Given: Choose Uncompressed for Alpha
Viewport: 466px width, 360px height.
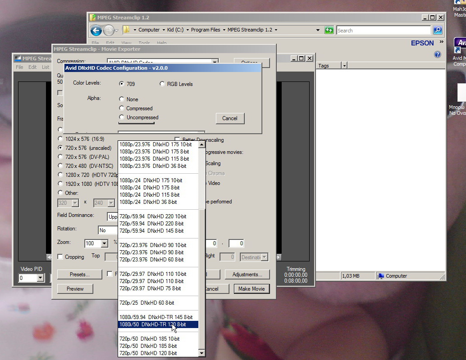Looking at the screenshot, I should [x=122, y=117].
